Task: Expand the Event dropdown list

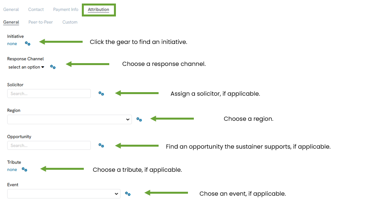Action: point(64,194)
